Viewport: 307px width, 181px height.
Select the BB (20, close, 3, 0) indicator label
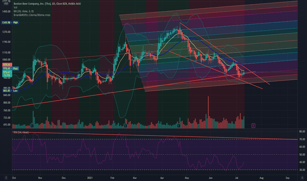[x=23, y=11]
